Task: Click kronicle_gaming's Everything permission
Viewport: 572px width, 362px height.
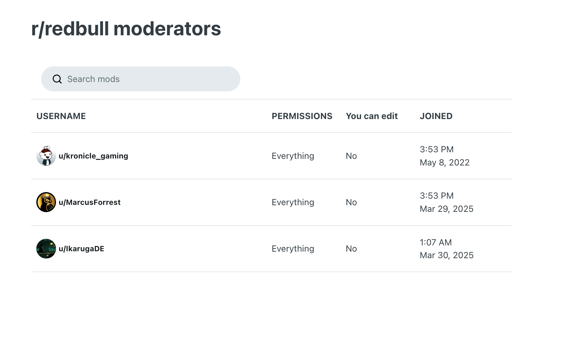Action: click(293, 156)
